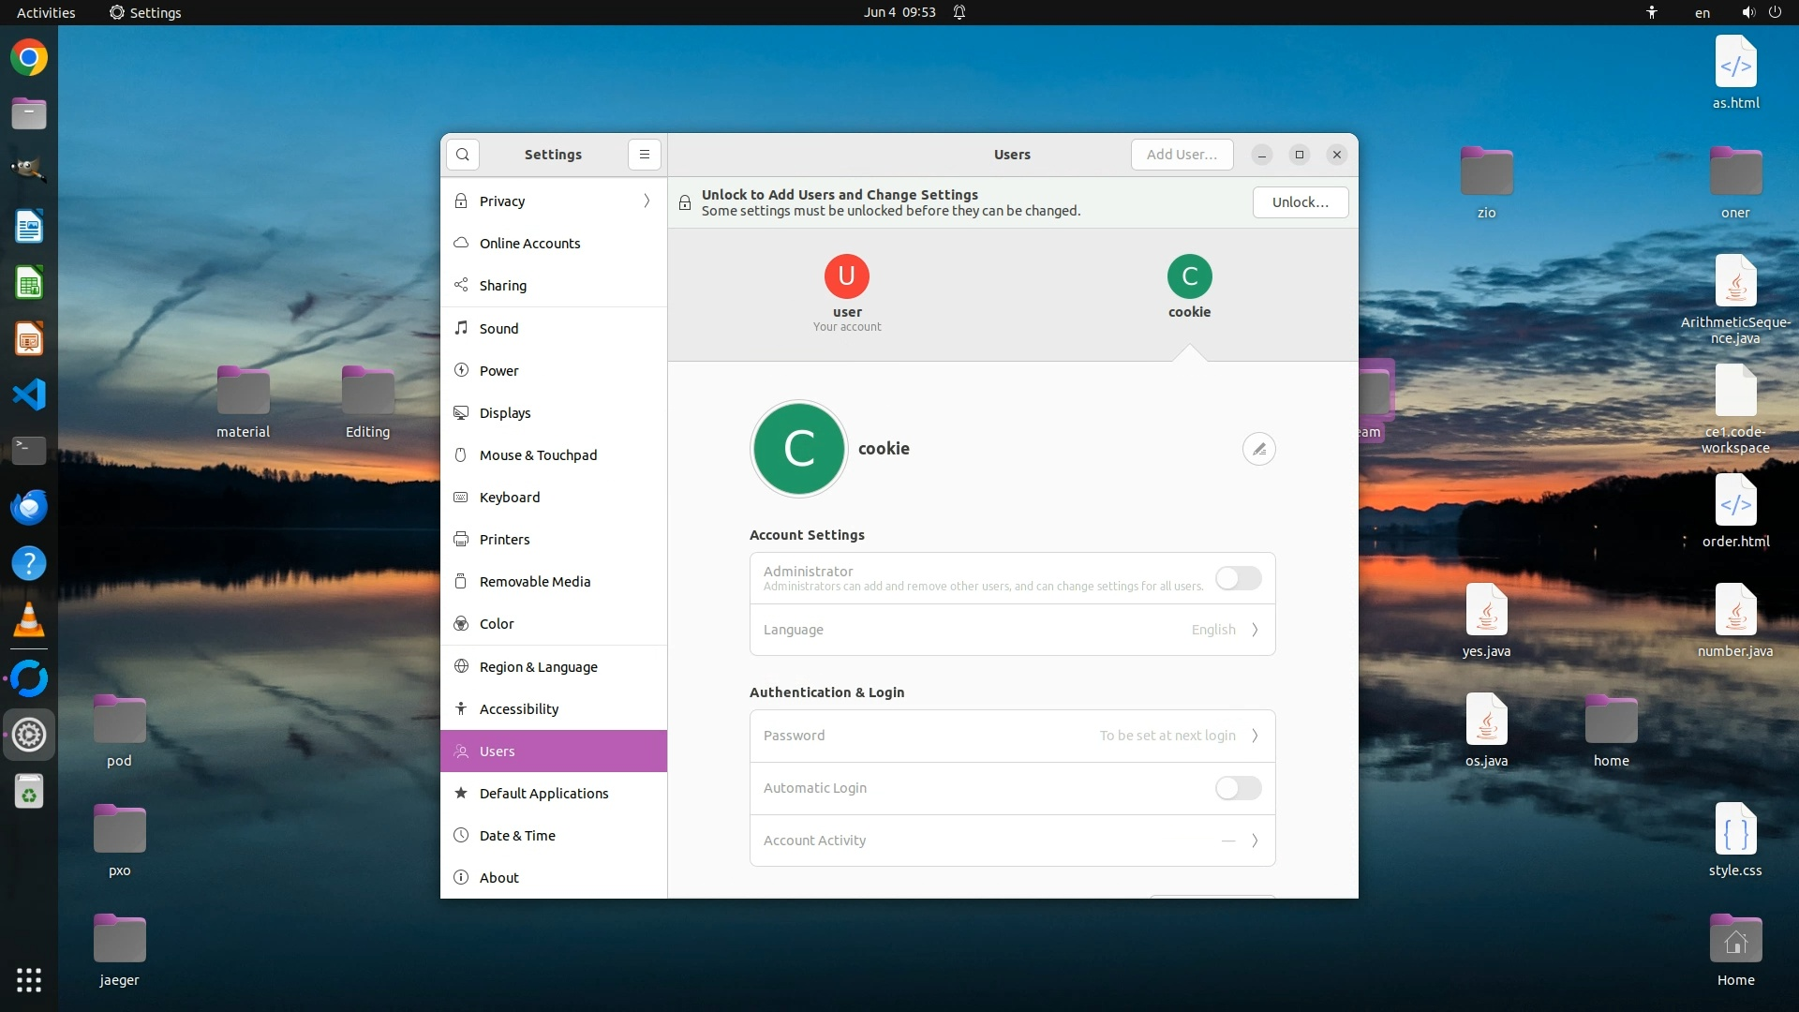Open the Password row chevron
This screenshot has width=1799, height=1012.
pyautogui.click(x=1255, y=736)
